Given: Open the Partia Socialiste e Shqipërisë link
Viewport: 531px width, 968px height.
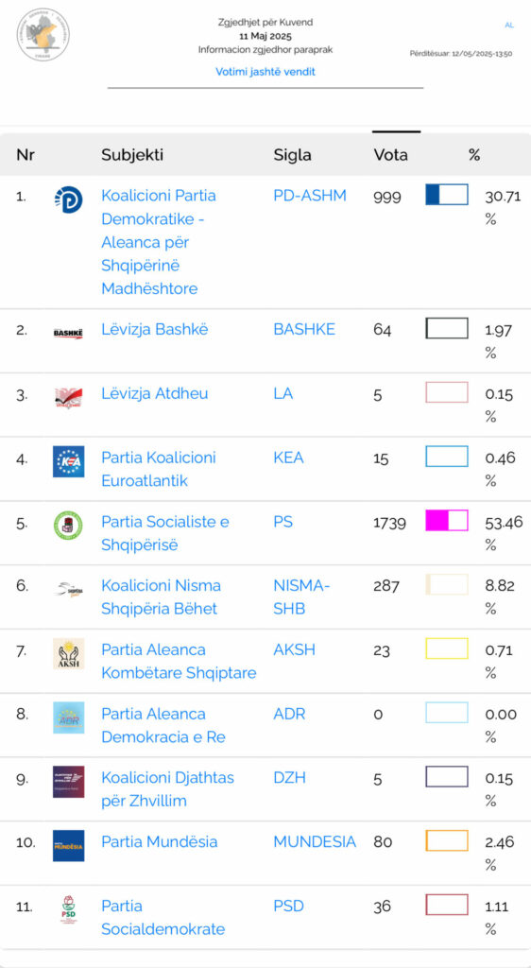Looking at the screenshot, I should 165,533.
